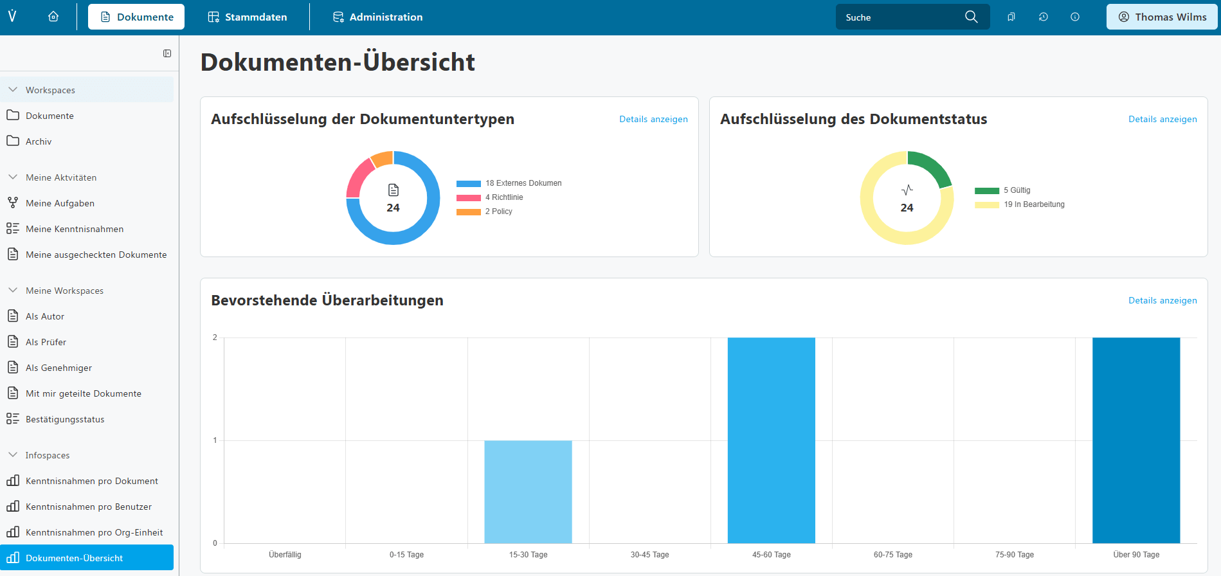The height and width of the screenshot is (576, 1221).
Task: Toggle the Externes Dokument legend swatch
Action: 469,184
